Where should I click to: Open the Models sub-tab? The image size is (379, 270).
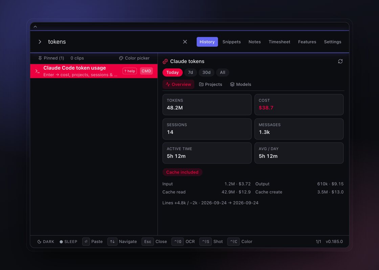[241, 84]
